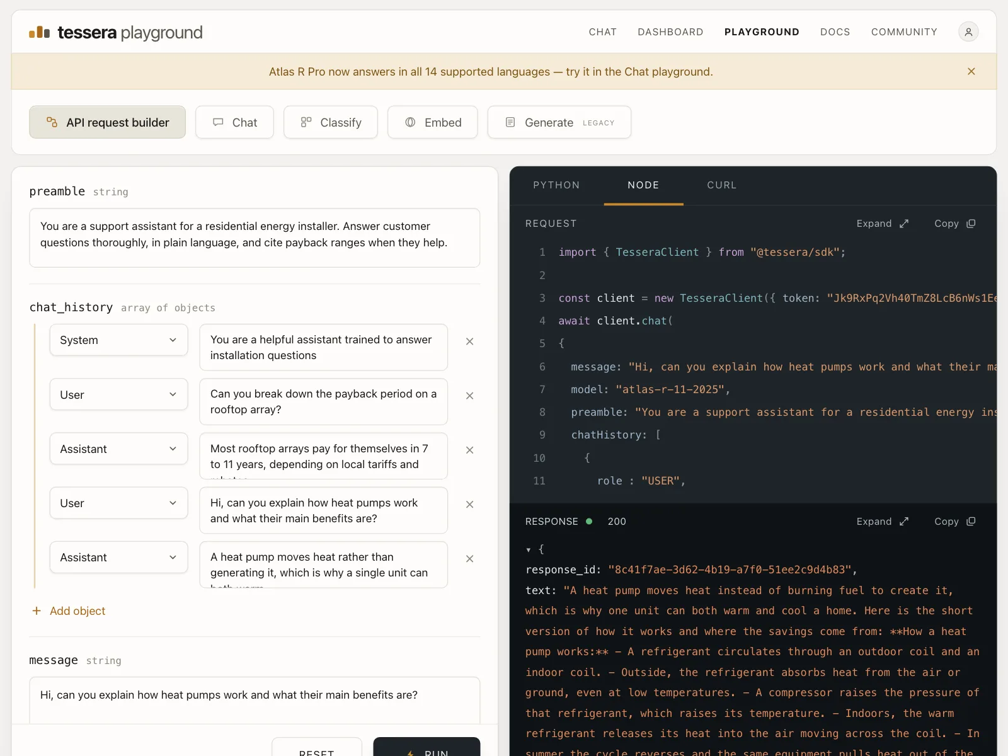
Task: Click the message text field
Action: coord(255,700)
